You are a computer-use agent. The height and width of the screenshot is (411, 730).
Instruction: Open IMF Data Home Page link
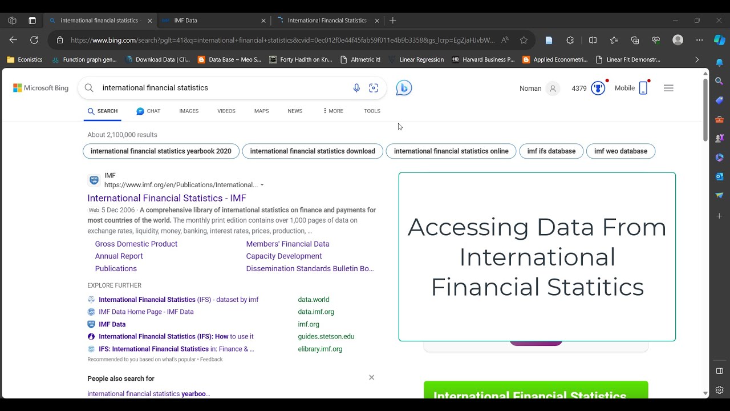(146, 312)
